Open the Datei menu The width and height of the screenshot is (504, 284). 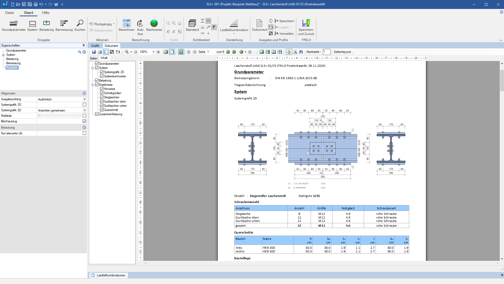click(x=9, y=13)
